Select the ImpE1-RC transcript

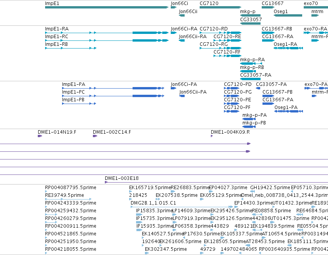pos(107,40)
